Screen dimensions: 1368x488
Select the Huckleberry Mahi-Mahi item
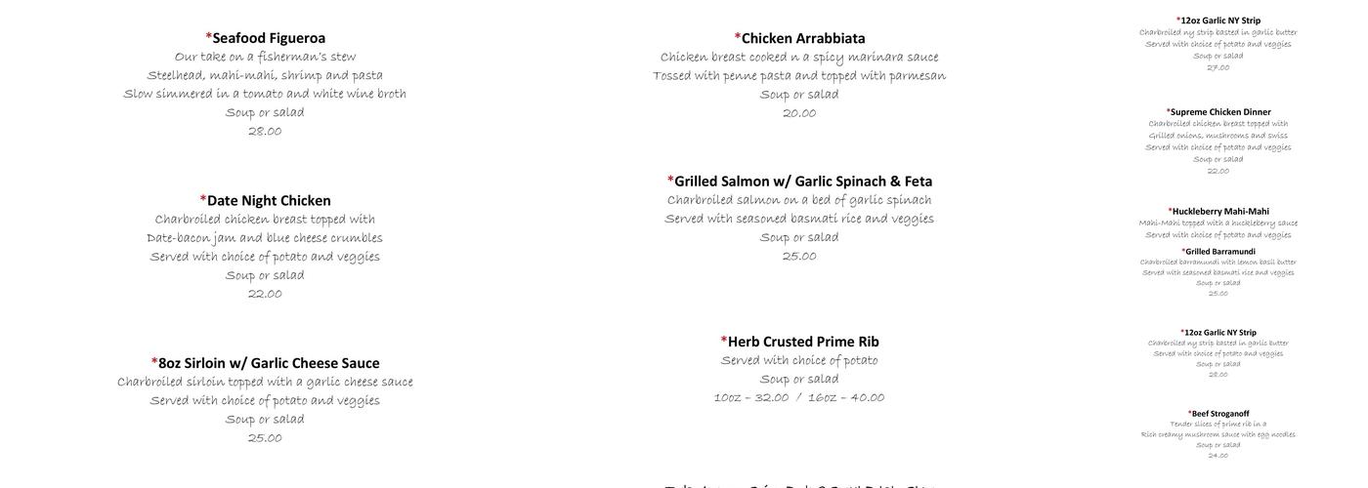coord(1218,211)
